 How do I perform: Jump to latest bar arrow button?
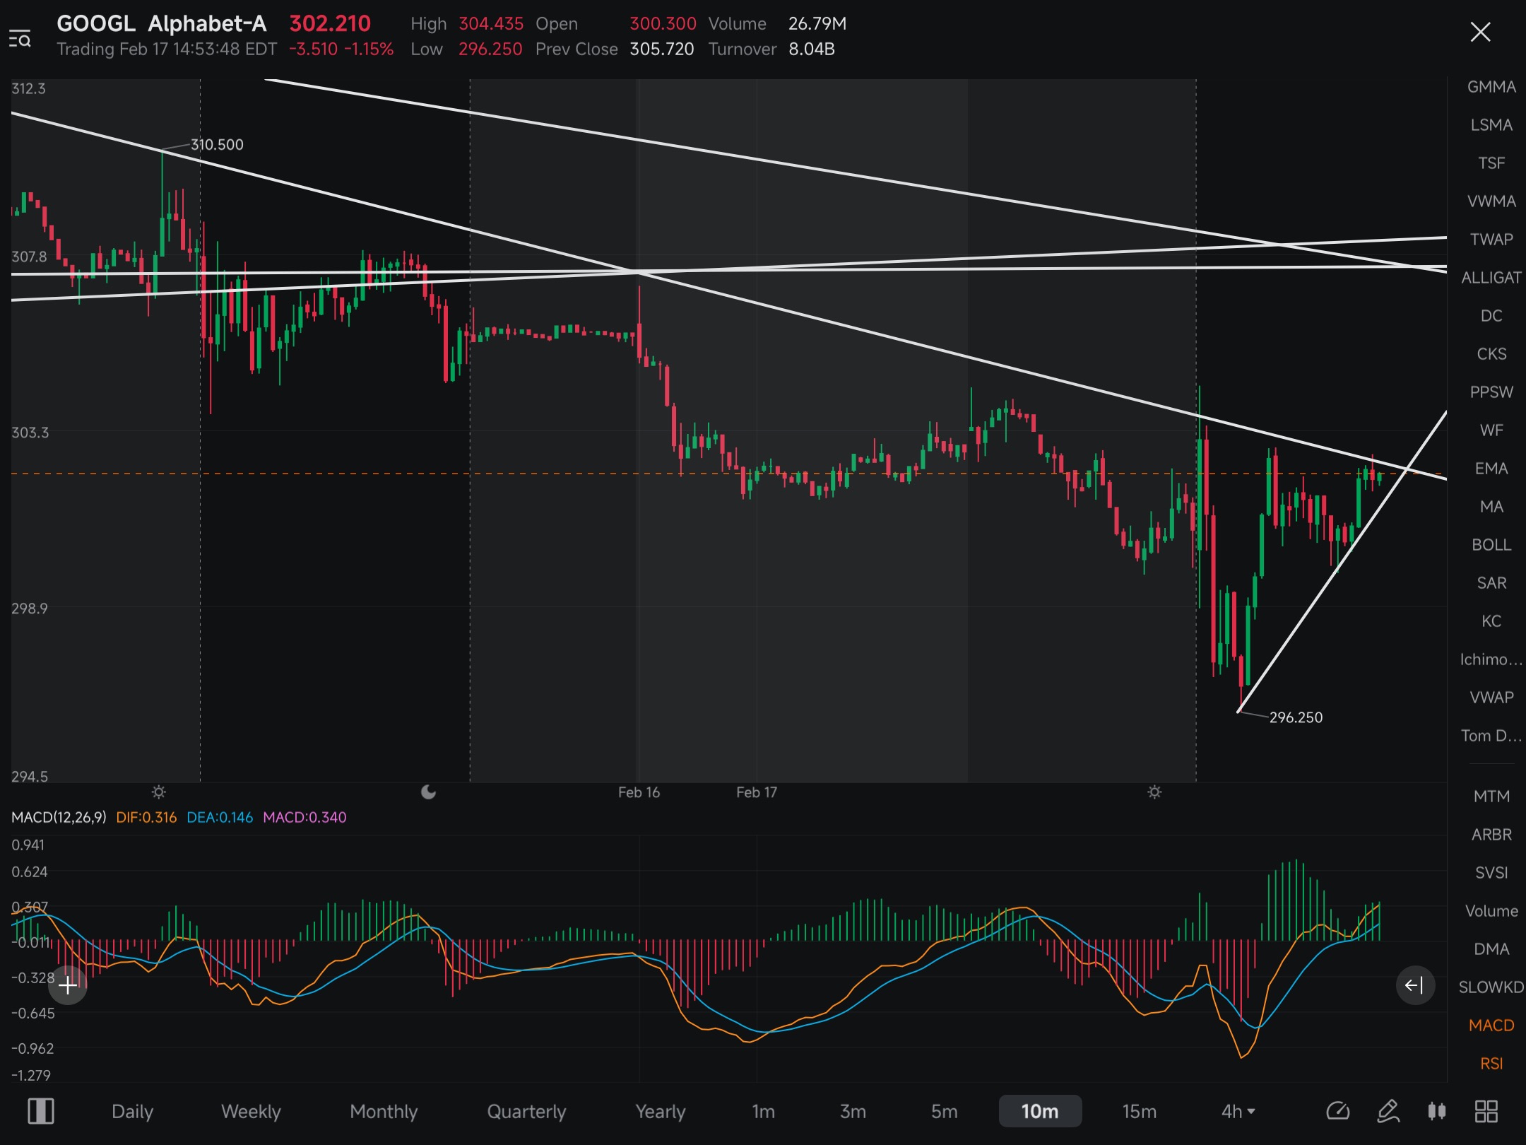click(1415, 985)
